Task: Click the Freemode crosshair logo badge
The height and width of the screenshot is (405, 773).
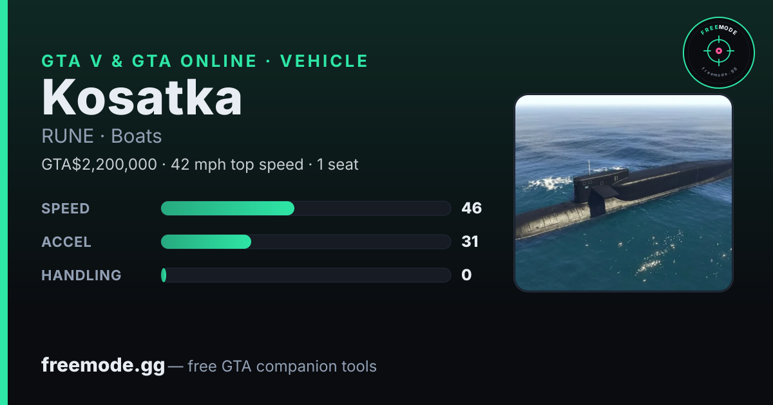Action: pos(718,53)
